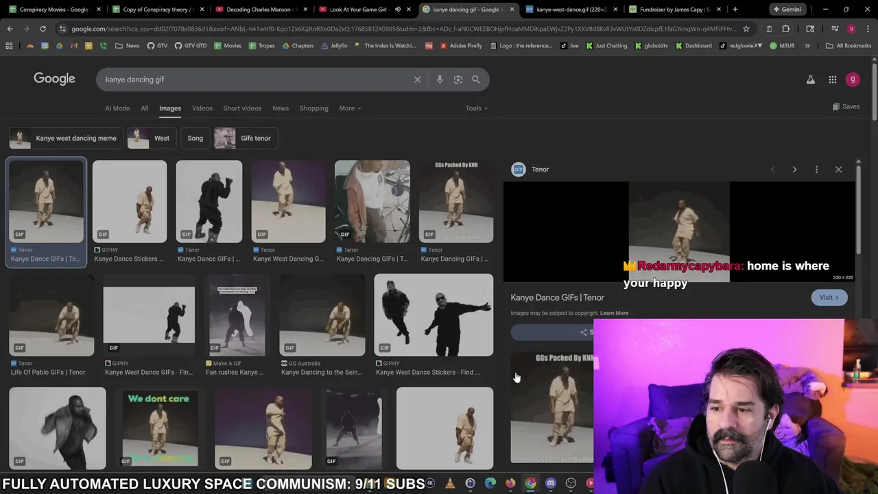Select the Gifs tenor filter chip

pyautogui.click(x=246, y=138)
